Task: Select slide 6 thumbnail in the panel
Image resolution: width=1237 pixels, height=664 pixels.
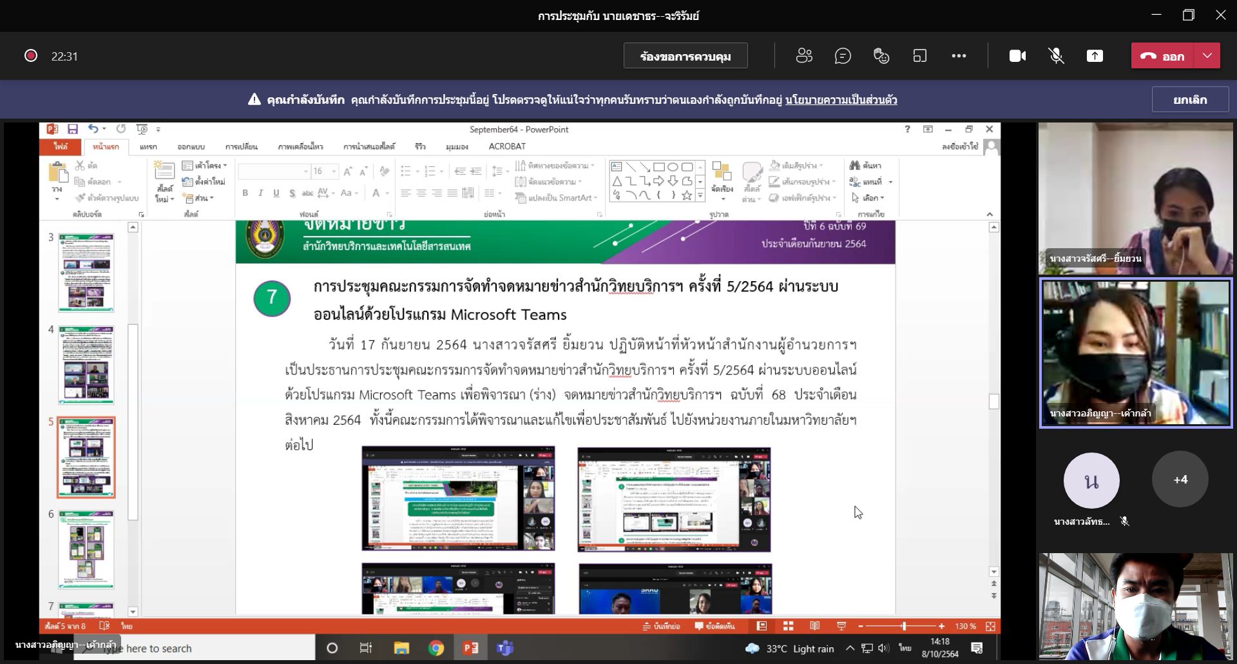Action: click(86, 549)
